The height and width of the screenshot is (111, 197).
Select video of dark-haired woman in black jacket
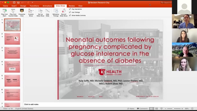point(184,35)
